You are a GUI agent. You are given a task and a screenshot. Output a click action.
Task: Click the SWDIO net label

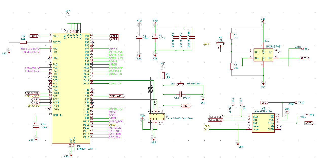click(149, 89)
